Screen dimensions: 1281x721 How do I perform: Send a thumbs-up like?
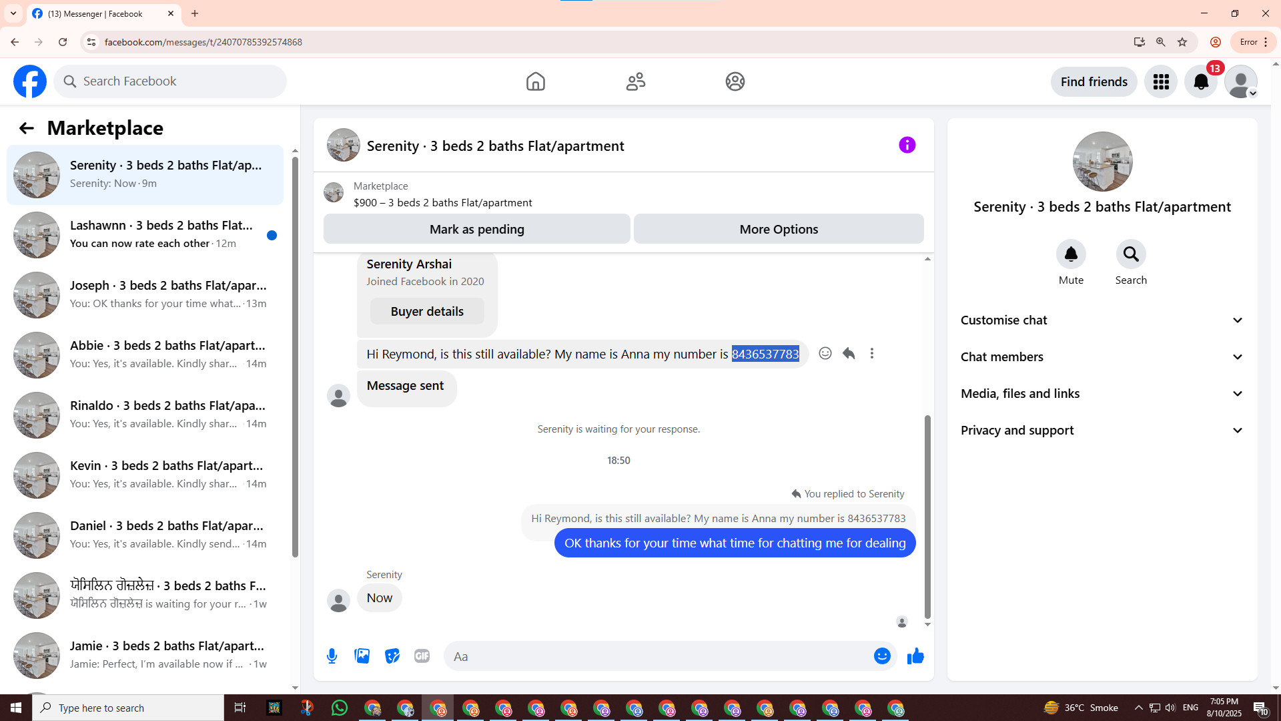point(915,656)
